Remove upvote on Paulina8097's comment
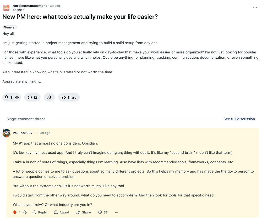The width and height of the screenshot is (262, 221). coord(15,212)
